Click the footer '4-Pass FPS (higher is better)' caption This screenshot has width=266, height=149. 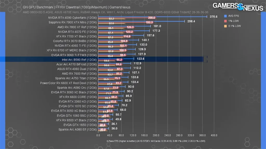tap(121, 141)
